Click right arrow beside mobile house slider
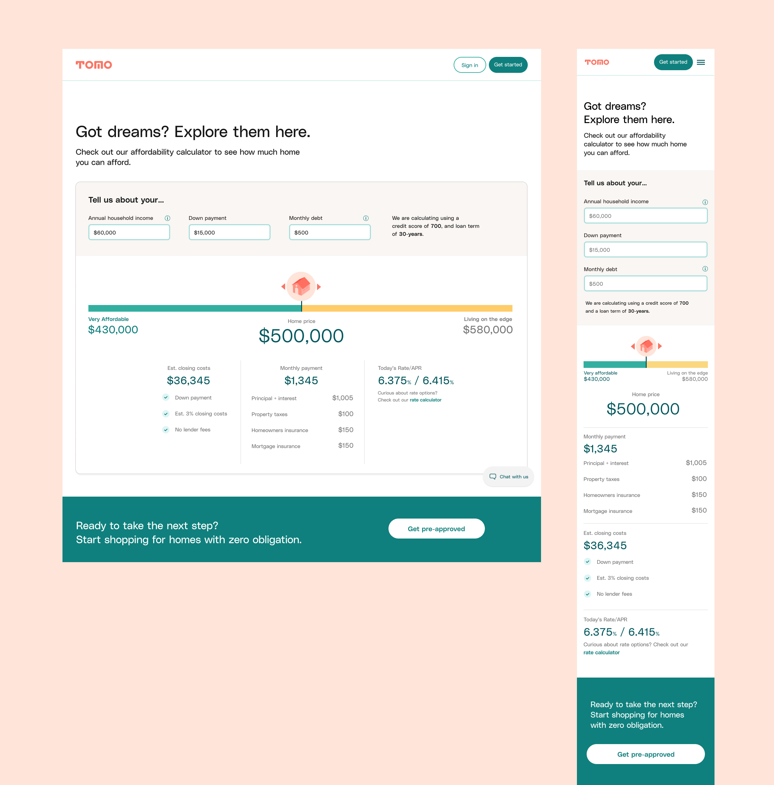 (660, 346)
